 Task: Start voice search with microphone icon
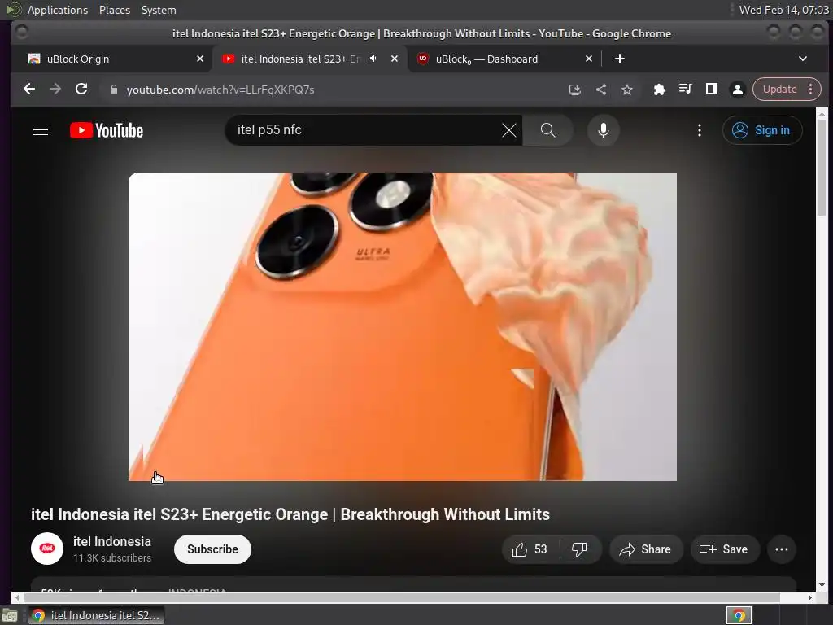[603, 130]
